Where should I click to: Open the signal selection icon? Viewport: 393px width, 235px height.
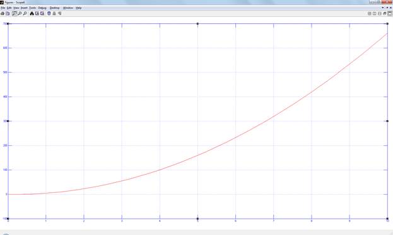[60, 13]
